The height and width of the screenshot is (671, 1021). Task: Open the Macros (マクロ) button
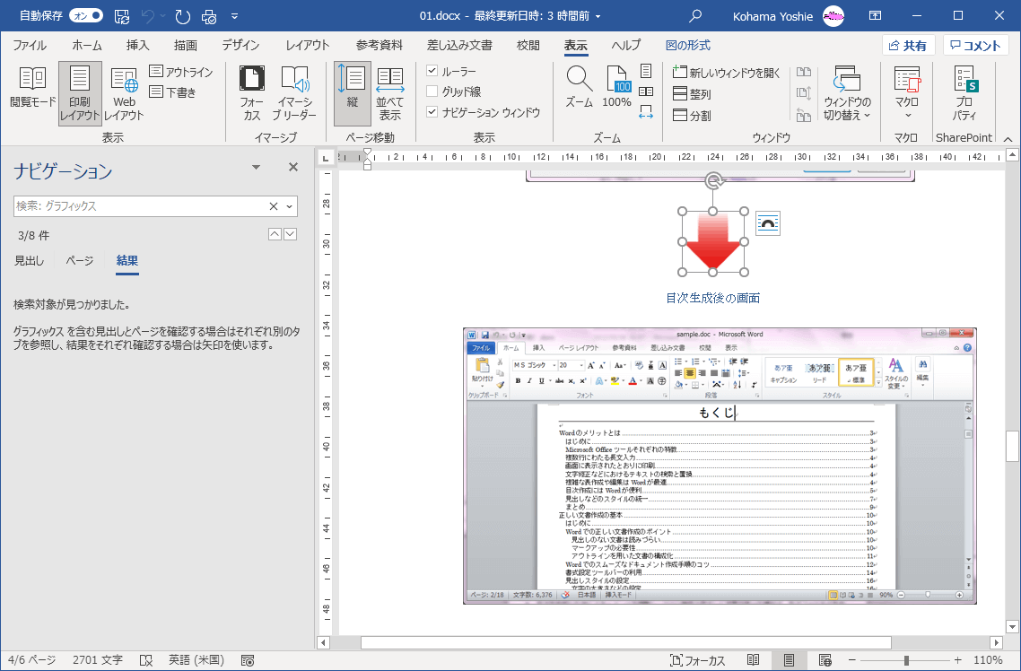(x=906, y=91)
